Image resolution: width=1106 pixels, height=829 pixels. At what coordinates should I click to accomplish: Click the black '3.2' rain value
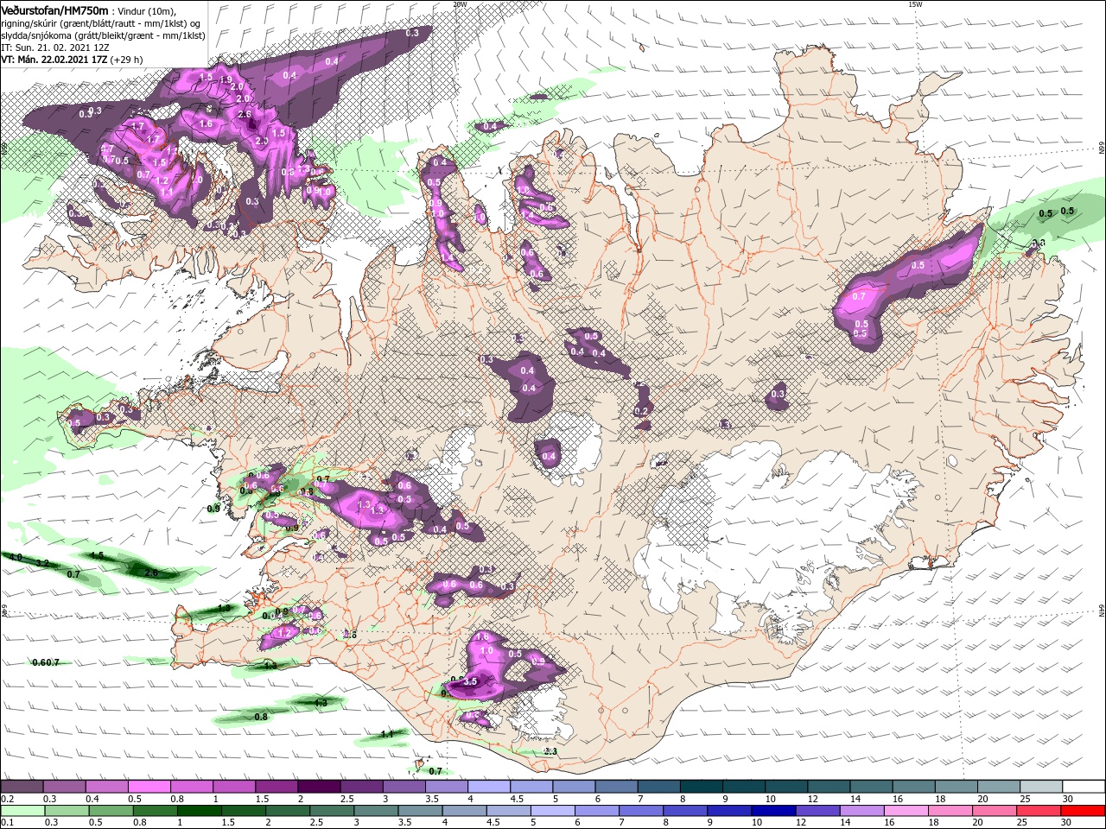pos(42,563)
